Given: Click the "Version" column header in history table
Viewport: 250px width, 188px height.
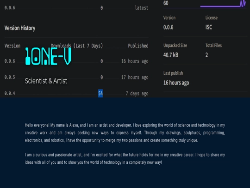Looking at the screenshot, I should pos(12,46).
